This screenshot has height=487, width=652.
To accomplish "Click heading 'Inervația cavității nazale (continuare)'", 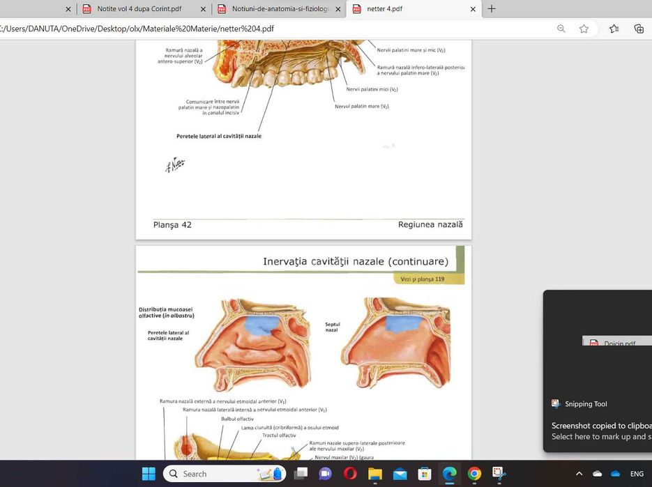I will click(x=356, y=261).
